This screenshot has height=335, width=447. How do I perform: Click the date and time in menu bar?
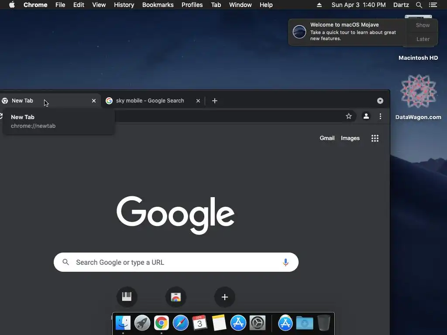(358, 5)
